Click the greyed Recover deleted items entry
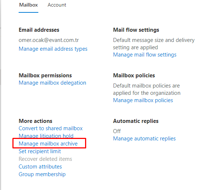This screenshot has width=199, height=190. (45, 159)
